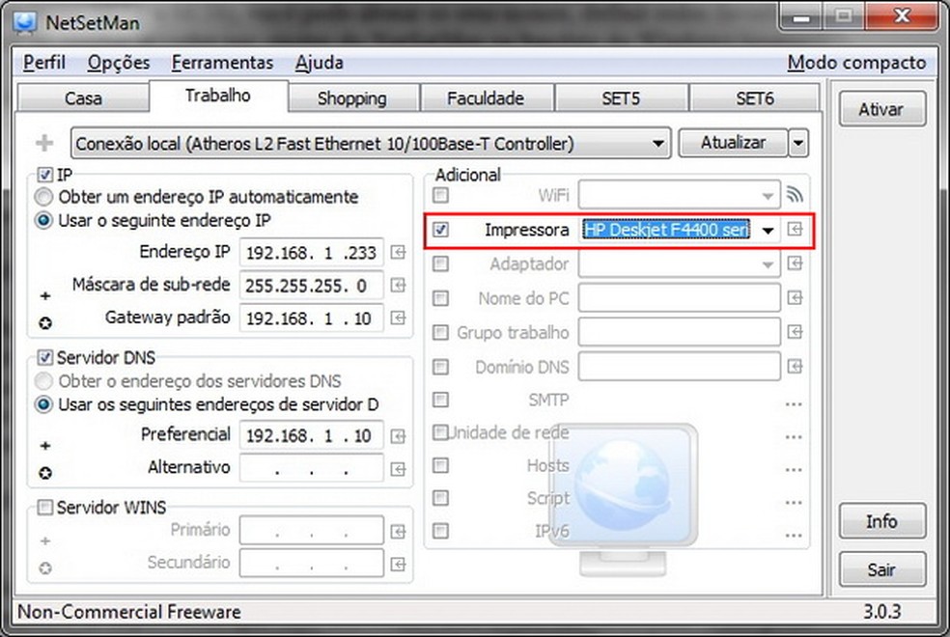
Task: Open the Ferramentas menu
Action: (222, 63)
